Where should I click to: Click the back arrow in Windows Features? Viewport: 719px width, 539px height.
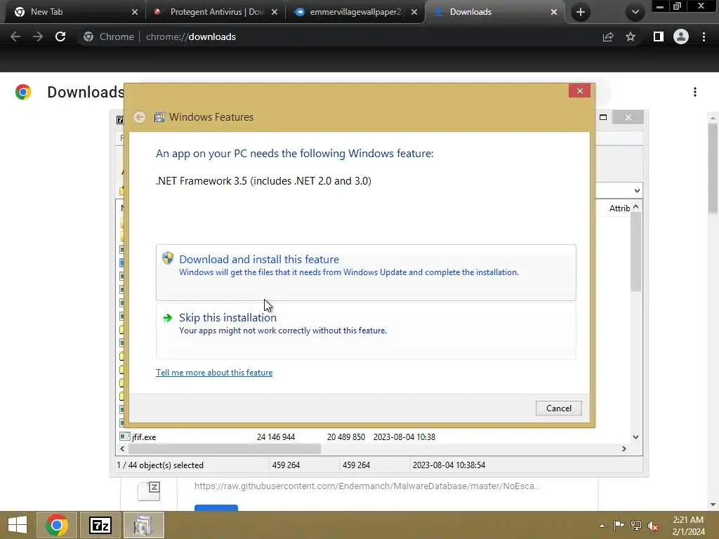[140, 117]
